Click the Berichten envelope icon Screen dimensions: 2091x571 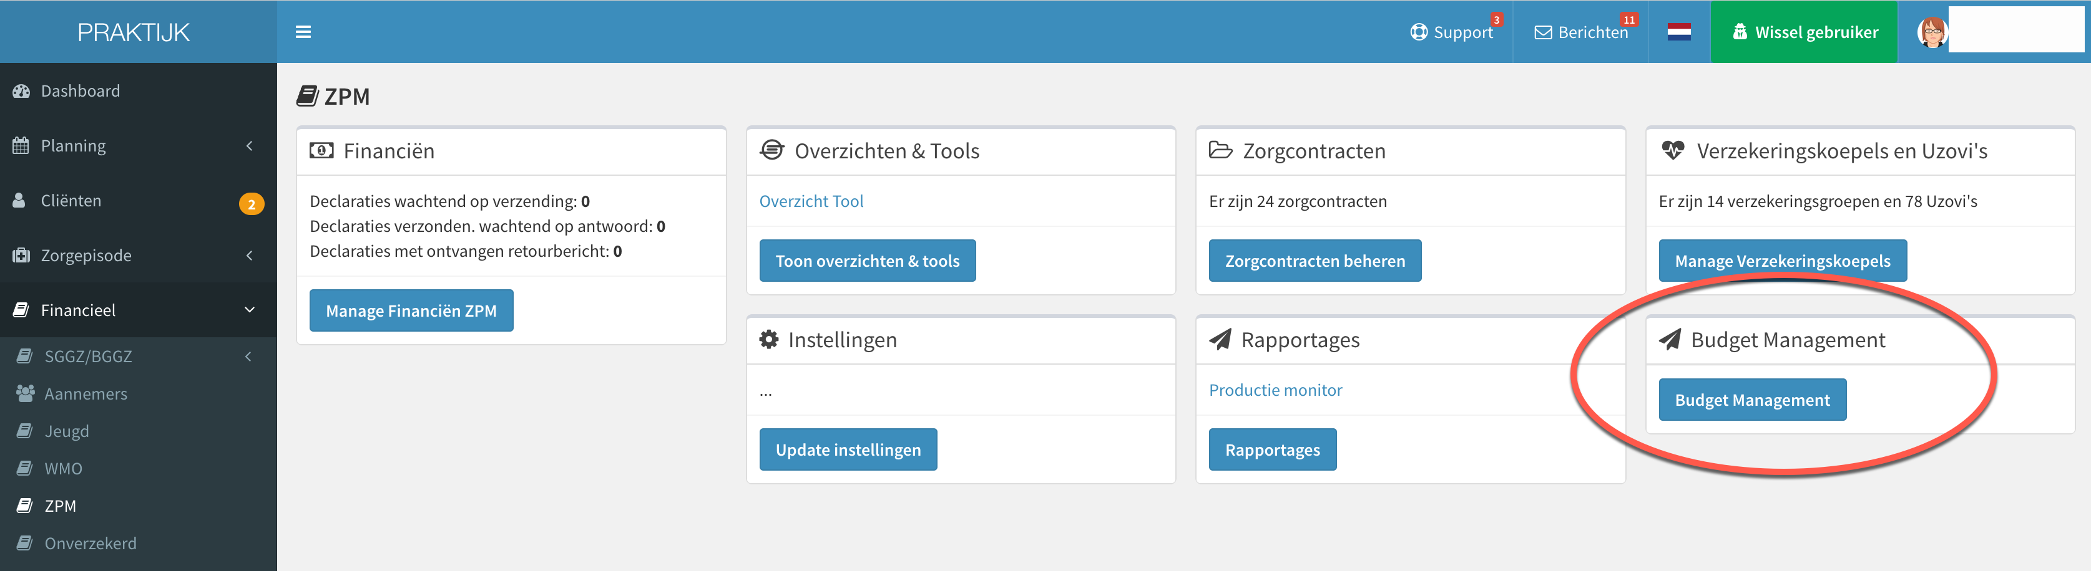(1543, 32)
